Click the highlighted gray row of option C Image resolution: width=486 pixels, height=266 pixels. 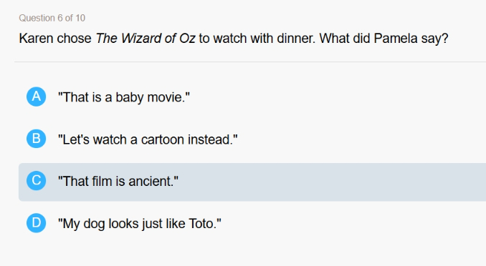252,182
